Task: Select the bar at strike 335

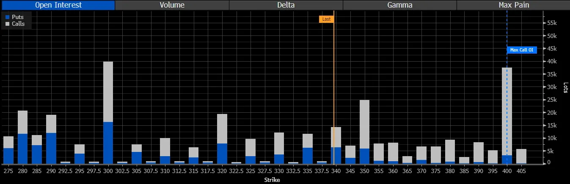Action: [308, 149]
